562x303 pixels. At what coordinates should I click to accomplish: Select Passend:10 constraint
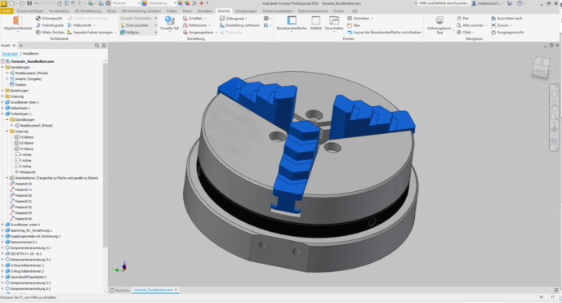coord(20,184)
